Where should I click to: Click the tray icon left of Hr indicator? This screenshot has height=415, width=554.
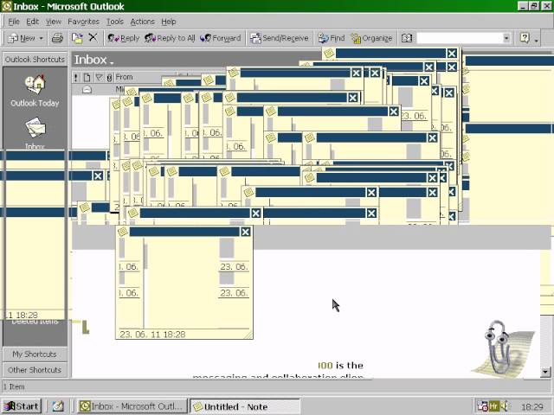pos(482,406)
